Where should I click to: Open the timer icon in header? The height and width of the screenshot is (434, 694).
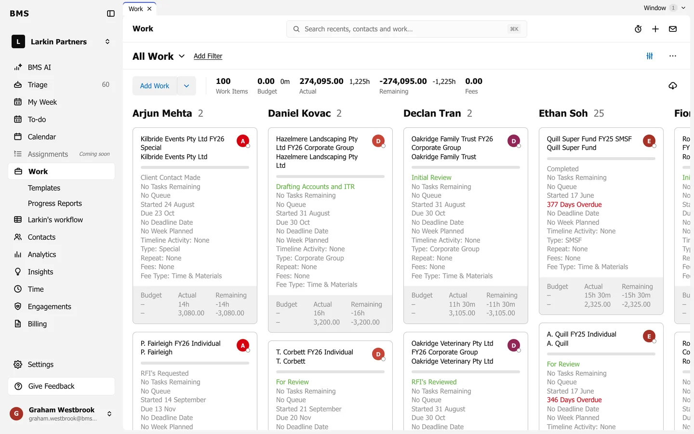[638, 29]
